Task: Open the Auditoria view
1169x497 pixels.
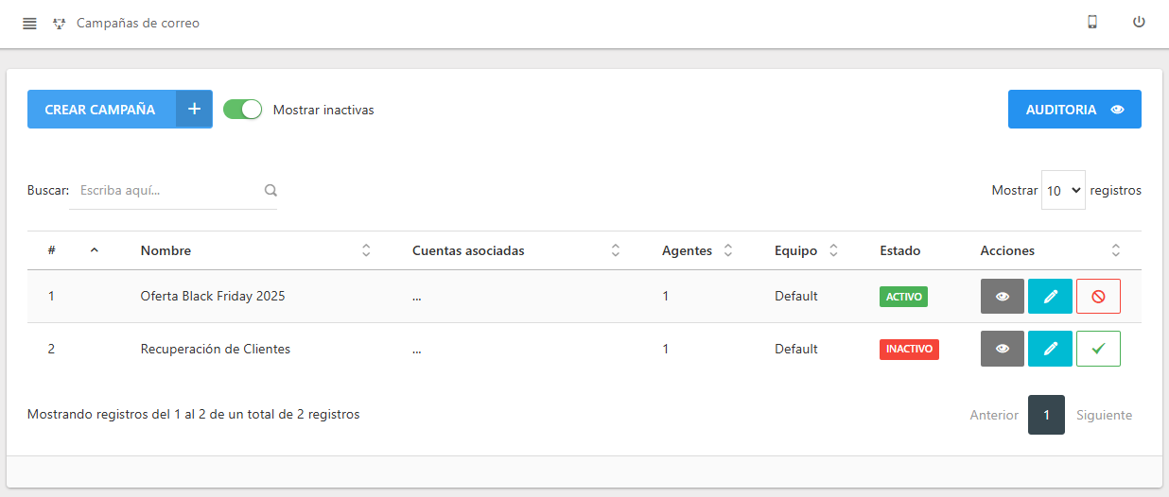Action: pyautogui.click(x=1074, y=110)
